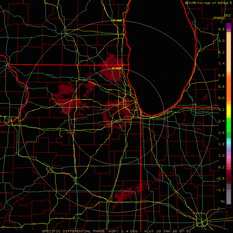
Task: Click the 9.8 value on color scale
Action: click(x=221, y=29)
